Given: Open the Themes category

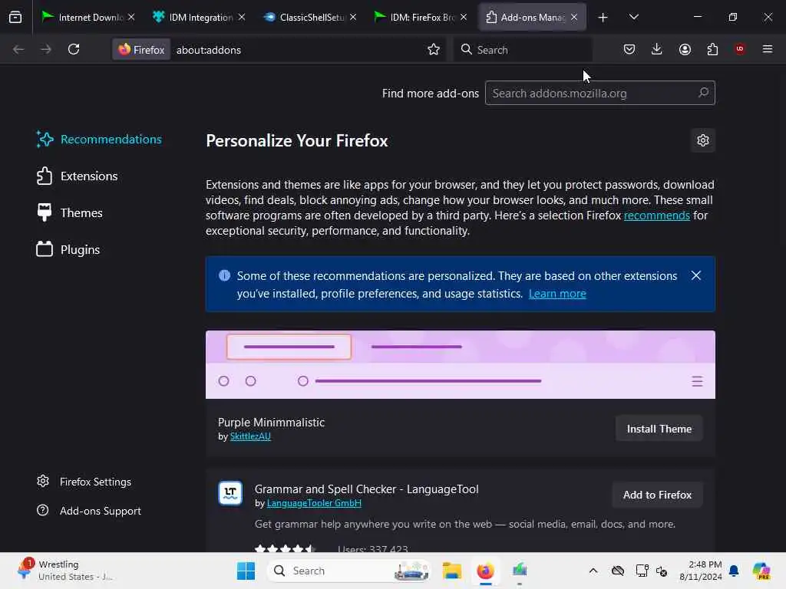Looking at the screenshot, I should 70,213.
